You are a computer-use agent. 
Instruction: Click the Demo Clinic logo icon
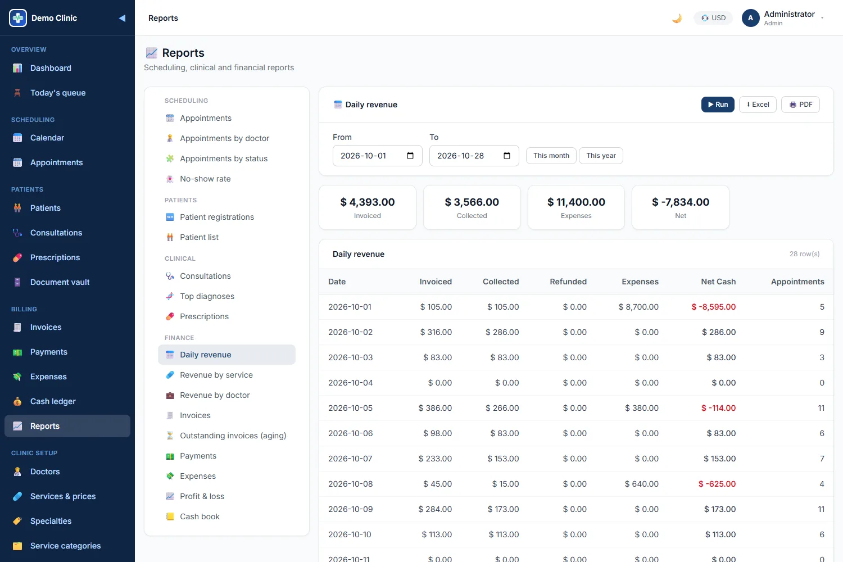click(x=18, y=18)
